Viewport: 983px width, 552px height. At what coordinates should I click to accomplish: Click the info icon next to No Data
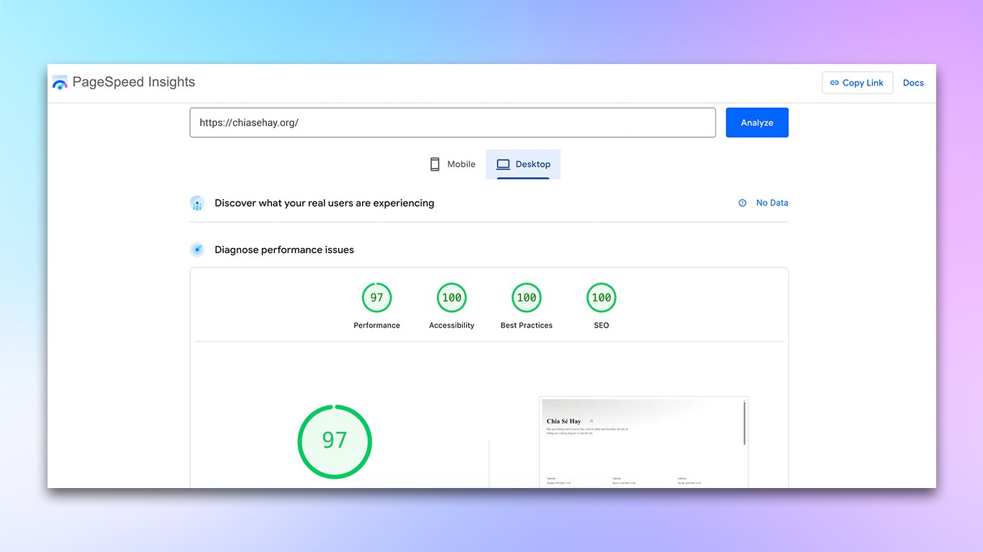coord(742,203)
